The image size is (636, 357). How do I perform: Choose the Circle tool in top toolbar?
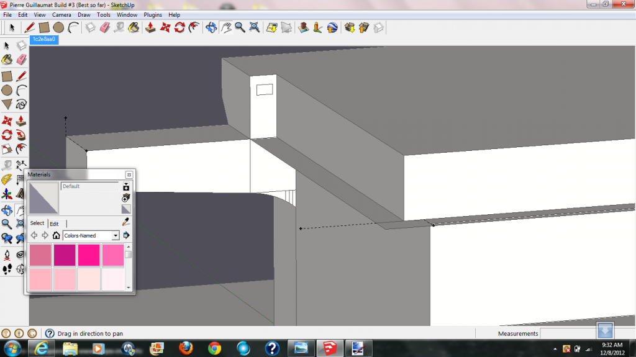pyautogui.click(x=59, y=27)
